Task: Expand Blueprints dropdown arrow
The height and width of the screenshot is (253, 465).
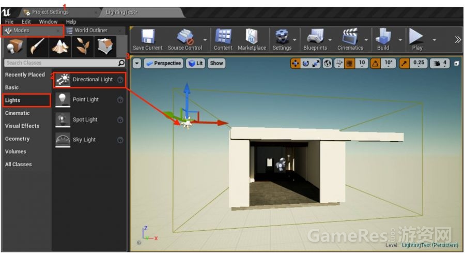Action: click(330, 40)
